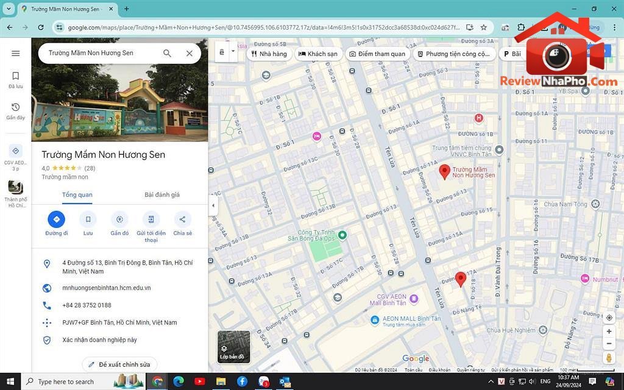This screenshot has height=390, width=624.
Task: Click the Đề xuất chỉnh sửa button
Action: pos(119,364)
